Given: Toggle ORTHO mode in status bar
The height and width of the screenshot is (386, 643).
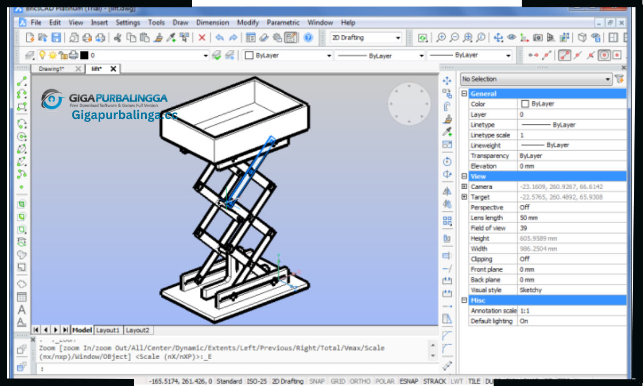Looking at the screenshot, I should click(x=360, y=381).
